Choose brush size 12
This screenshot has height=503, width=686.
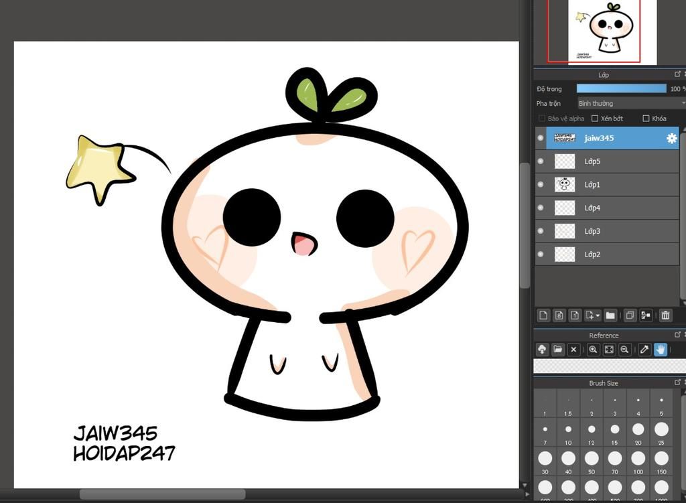point(592,433)
